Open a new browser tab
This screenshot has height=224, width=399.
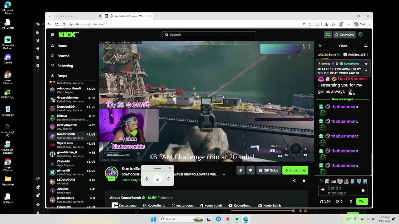pos(157,16)
